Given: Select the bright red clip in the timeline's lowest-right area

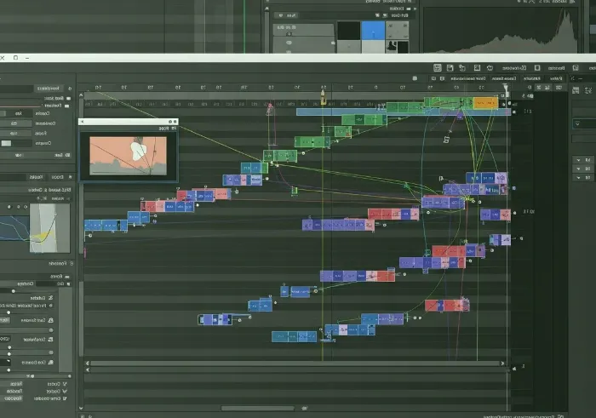Looking at the screenshot, I should [x=447, y=305].
